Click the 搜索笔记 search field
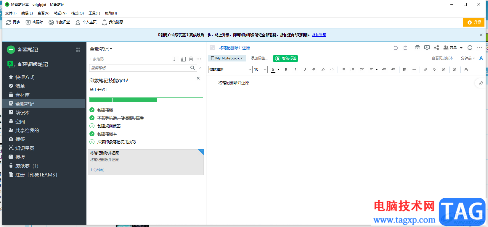The width and height of the screenshot is (488, 227). (x=139, y=68)
